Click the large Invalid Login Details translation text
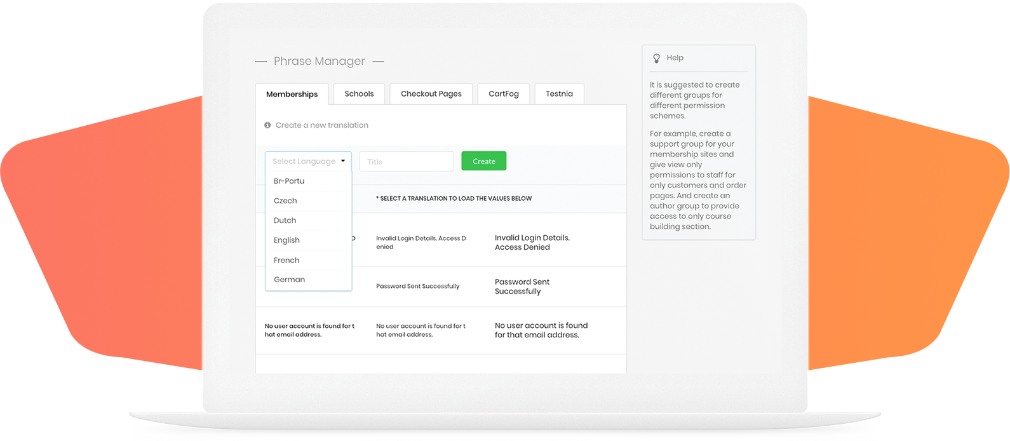 [532, 242]
